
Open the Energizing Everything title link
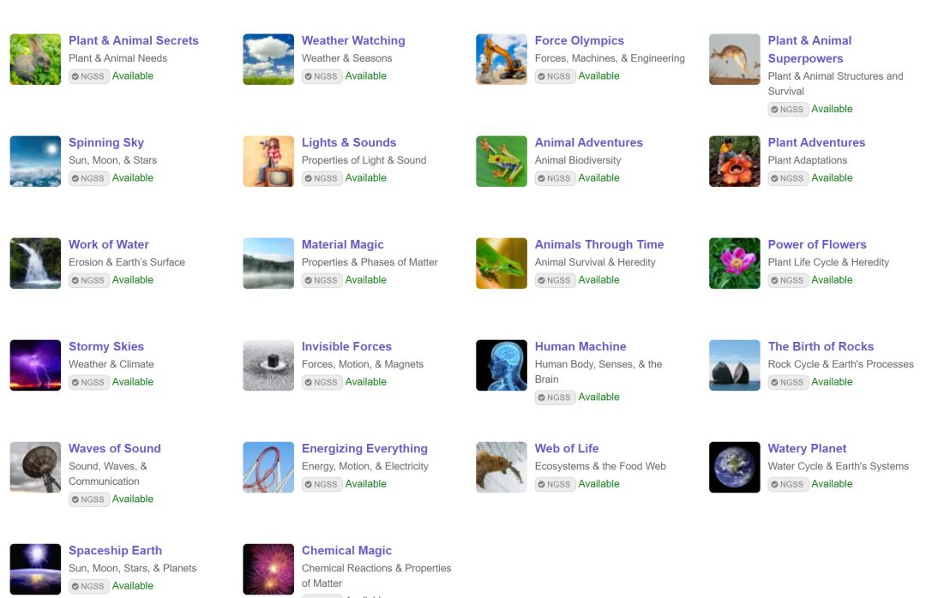click(364, 449)
